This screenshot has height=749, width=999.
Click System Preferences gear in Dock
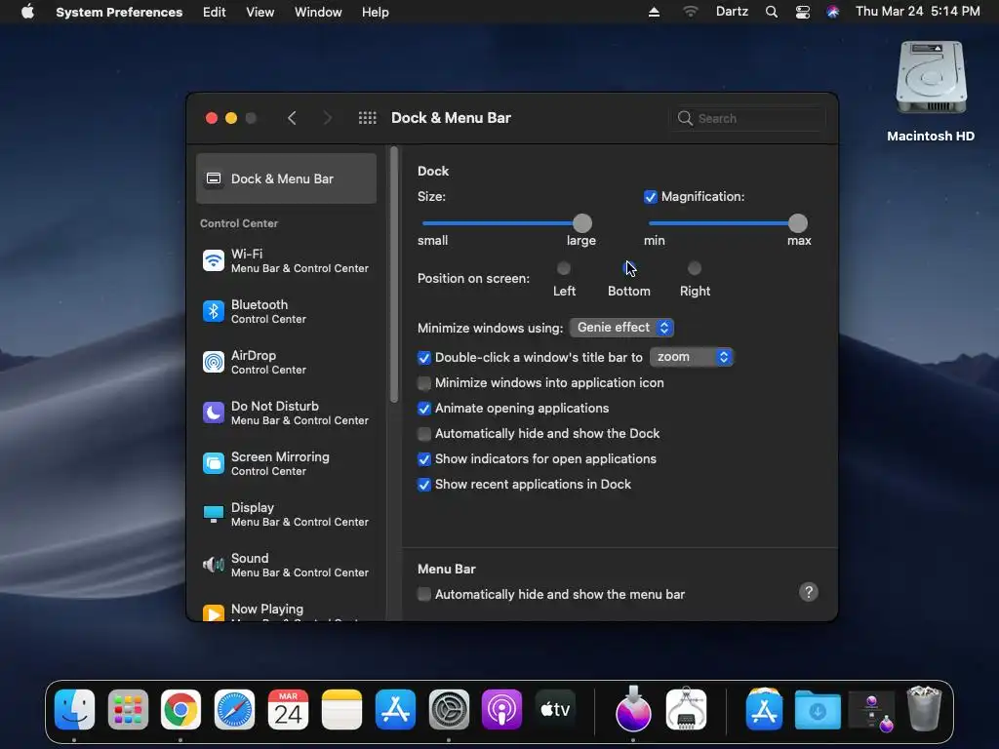449,710
